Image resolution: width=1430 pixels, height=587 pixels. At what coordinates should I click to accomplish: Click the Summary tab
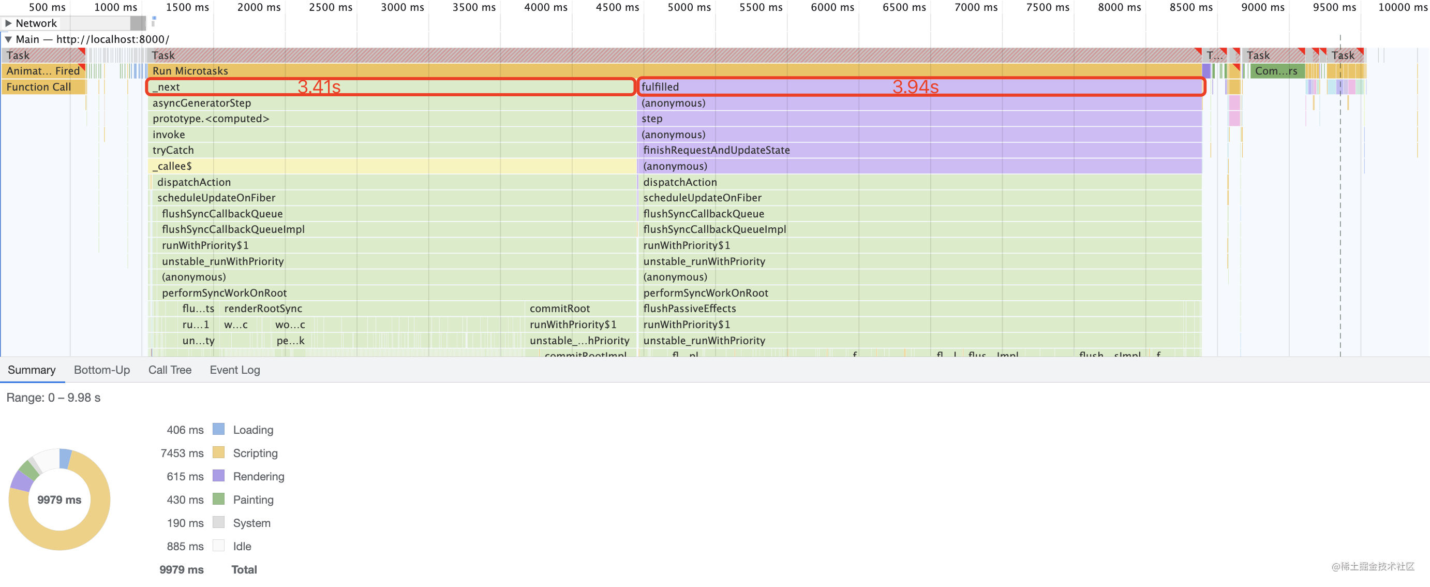click(32, 370)
